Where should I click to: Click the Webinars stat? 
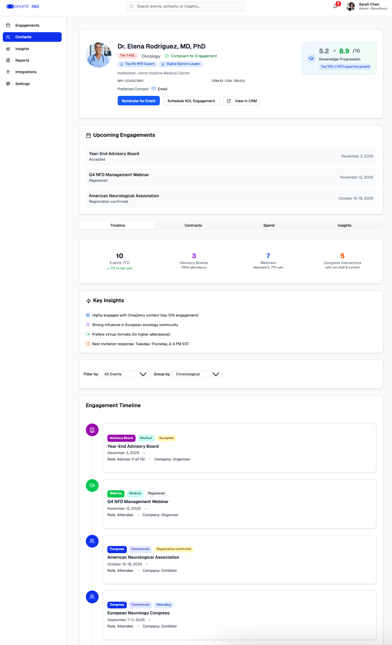(x=268, y=261)
